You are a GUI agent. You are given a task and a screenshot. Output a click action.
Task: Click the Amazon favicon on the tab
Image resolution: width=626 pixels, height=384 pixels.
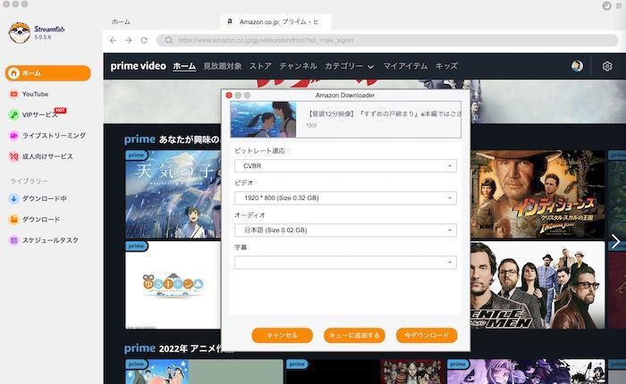tap(230, 21)
